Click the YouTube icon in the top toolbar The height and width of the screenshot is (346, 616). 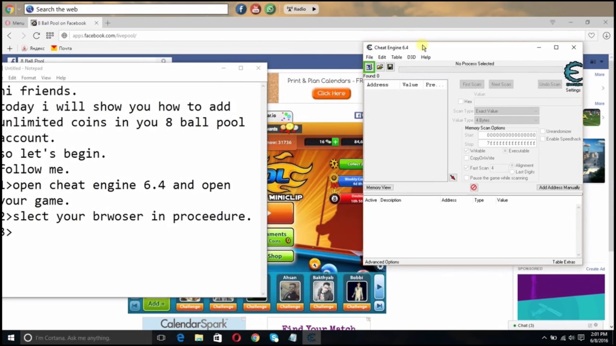pos(256,9)
